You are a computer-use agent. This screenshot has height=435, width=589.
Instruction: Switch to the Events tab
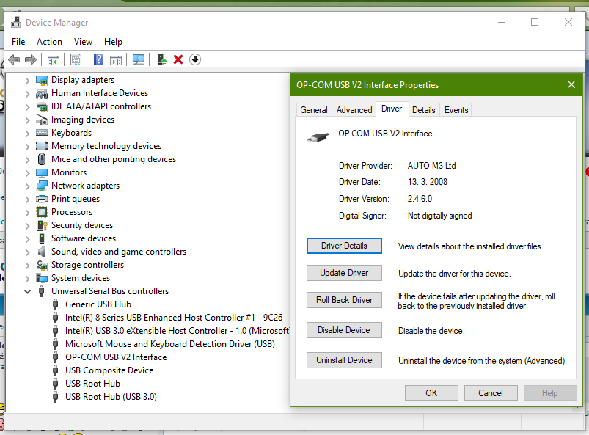tap(456, 110)
